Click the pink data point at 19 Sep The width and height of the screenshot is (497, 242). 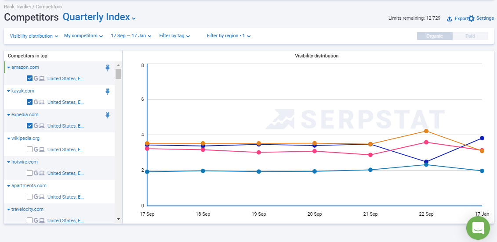[259, 153]
